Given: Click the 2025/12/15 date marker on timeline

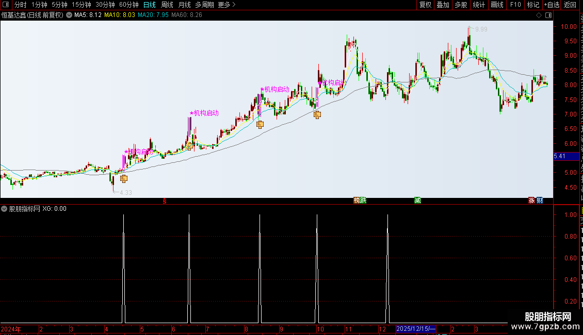Looking at the screenshot, I should tap(416, 329).
